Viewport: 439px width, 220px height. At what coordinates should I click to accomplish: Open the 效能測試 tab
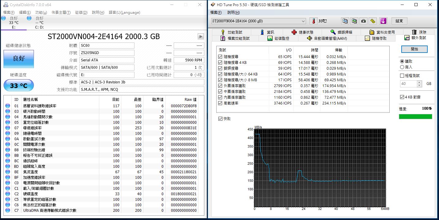(x=231, y=32)
